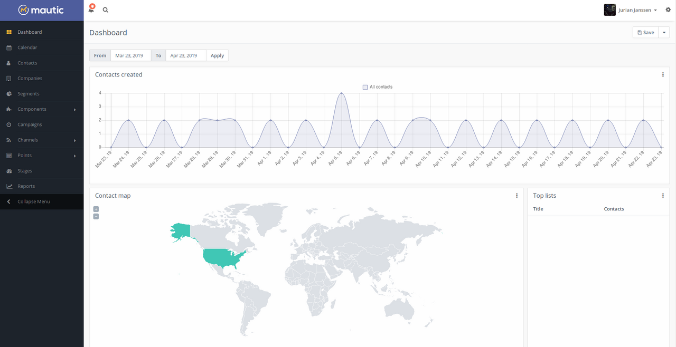
Task: Open Top lists widget options menu
Action: pos(663,196)
